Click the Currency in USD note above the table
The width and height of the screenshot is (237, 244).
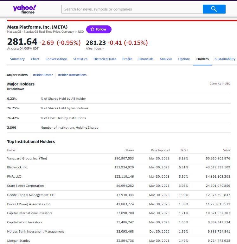[220, 84]
